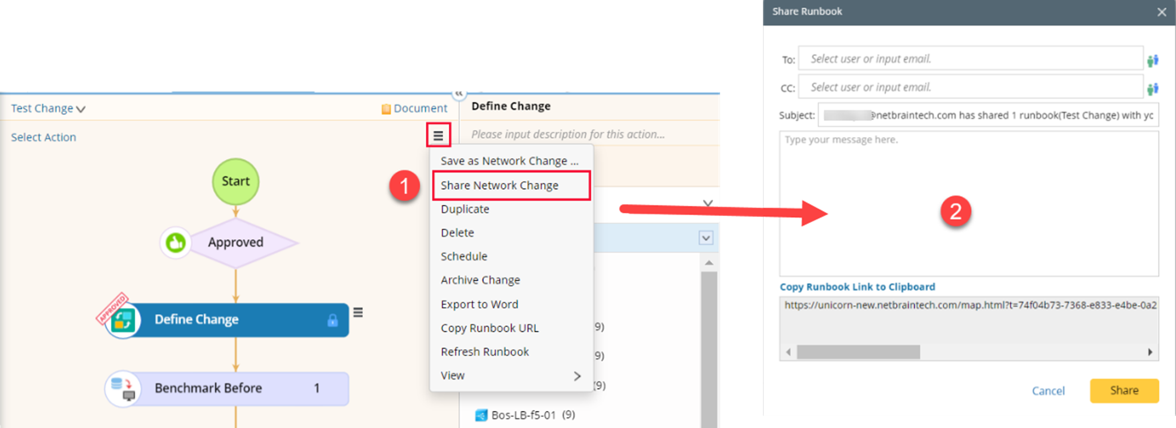
Task: Expand the Test Change dropdown
Action: (81, 109)
